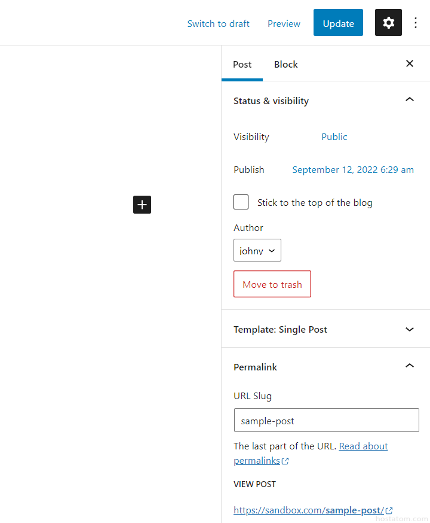Image resolution: width=430 pixels, height=523 pixels.
Task: Edit the September 12, 2022 publish date
Action: click(x=353, y=169)
